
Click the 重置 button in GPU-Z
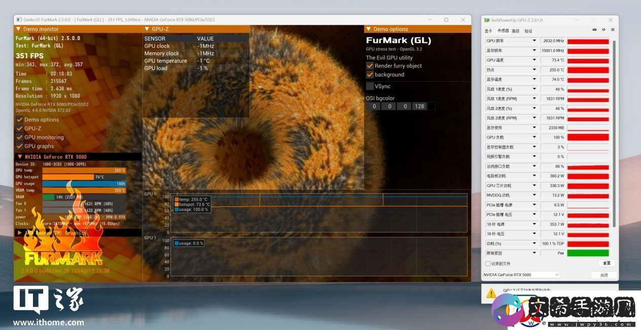(x=607, y=264)
